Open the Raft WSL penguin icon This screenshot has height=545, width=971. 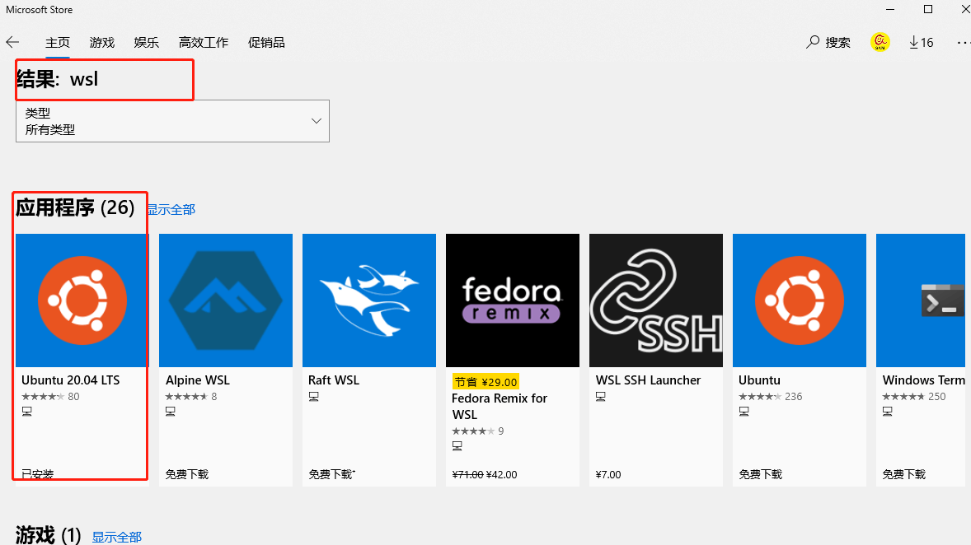[x=369, y=300]
